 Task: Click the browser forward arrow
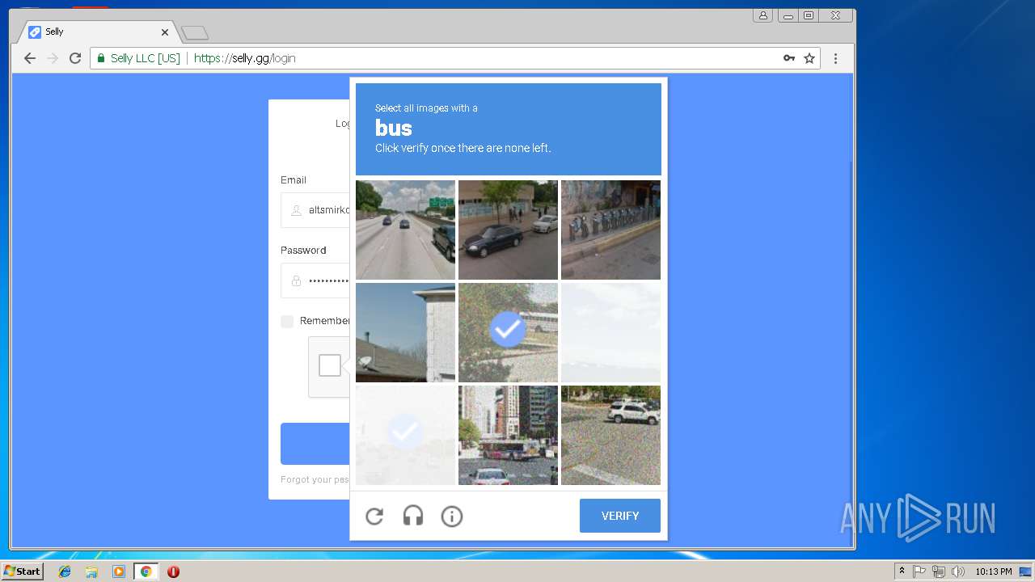click(x=53, y=58)
